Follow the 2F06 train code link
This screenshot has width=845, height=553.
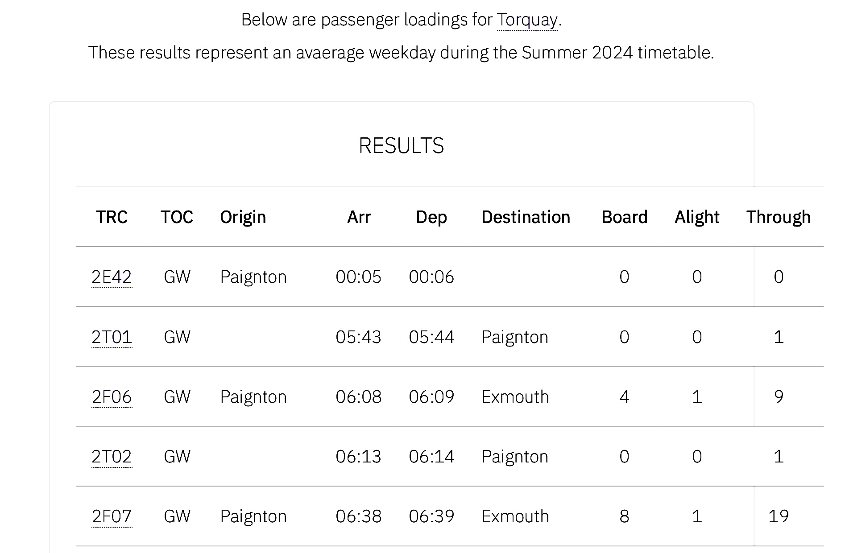coord(112,396)
